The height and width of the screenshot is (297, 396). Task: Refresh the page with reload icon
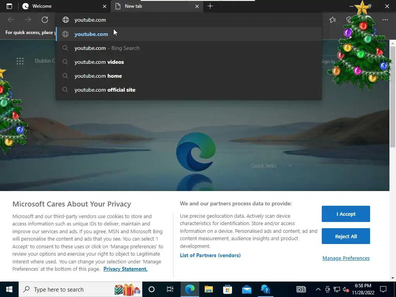pos(45,20)
